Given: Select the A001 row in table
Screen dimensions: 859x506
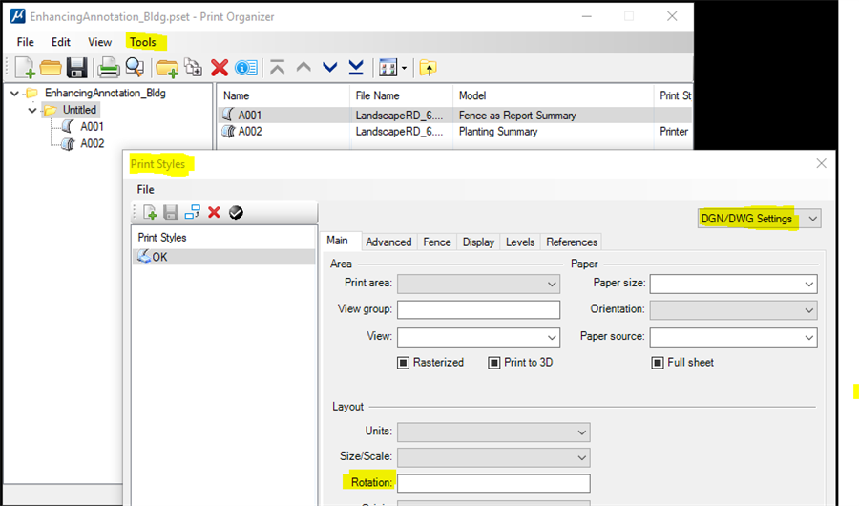Looking at the screenshot, I should [x=454, y=116].
